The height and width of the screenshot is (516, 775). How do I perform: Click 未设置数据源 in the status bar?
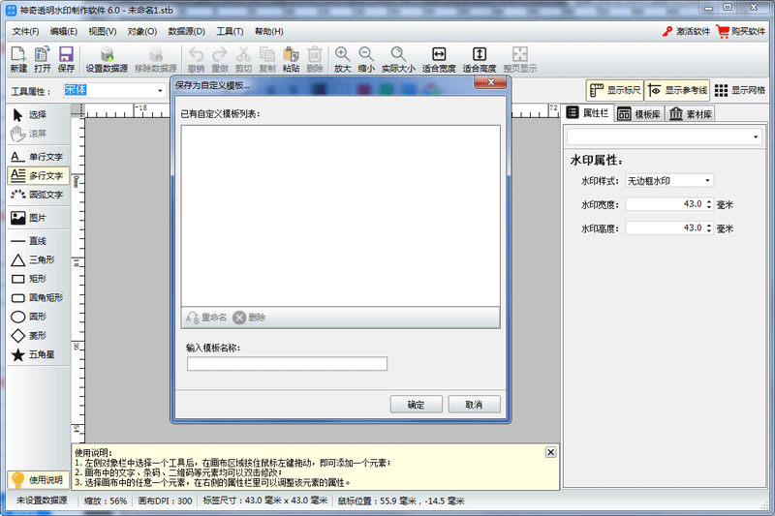[42, 501]
